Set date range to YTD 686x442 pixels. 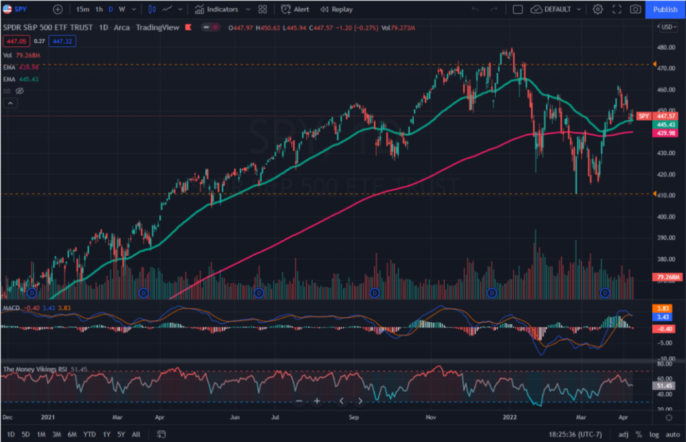pos(90,434)
